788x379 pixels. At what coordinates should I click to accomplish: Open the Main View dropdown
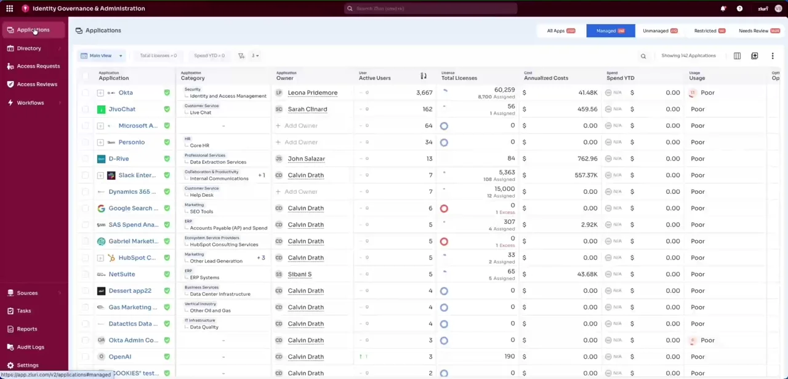pyautogui.click(x=102, y=55)
